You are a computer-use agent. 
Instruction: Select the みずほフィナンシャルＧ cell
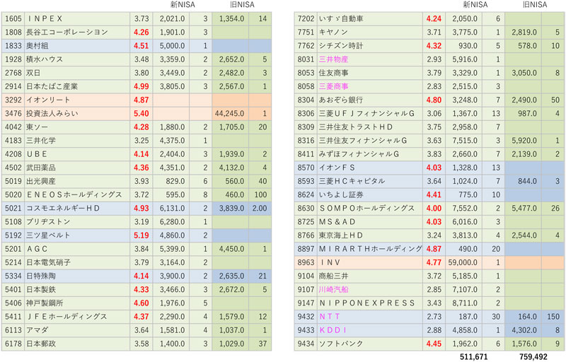pos(369,154)
